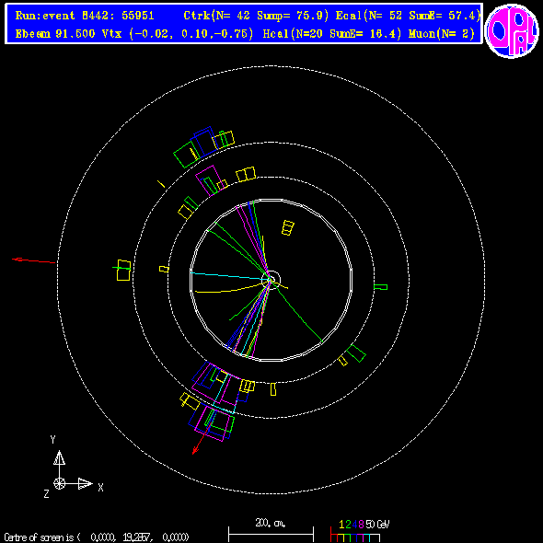Click the Centre of screen coordinates text
543x543 pixels.
click(x=97, y=537)
